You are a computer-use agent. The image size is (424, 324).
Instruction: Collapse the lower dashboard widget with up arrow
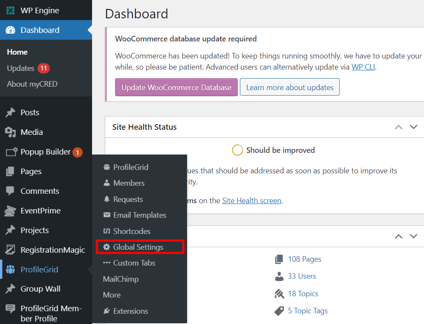pyautogui.click(x=398, y=236)
